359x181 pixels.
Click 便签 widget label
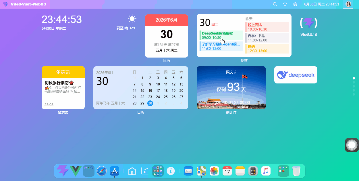coord(244,61)
